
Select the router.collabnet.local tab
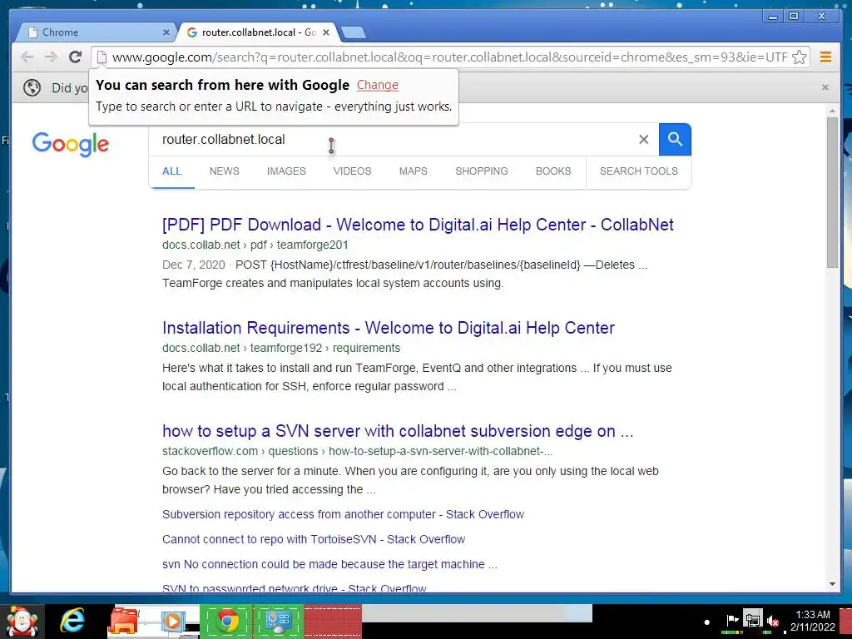coord(258,32)
